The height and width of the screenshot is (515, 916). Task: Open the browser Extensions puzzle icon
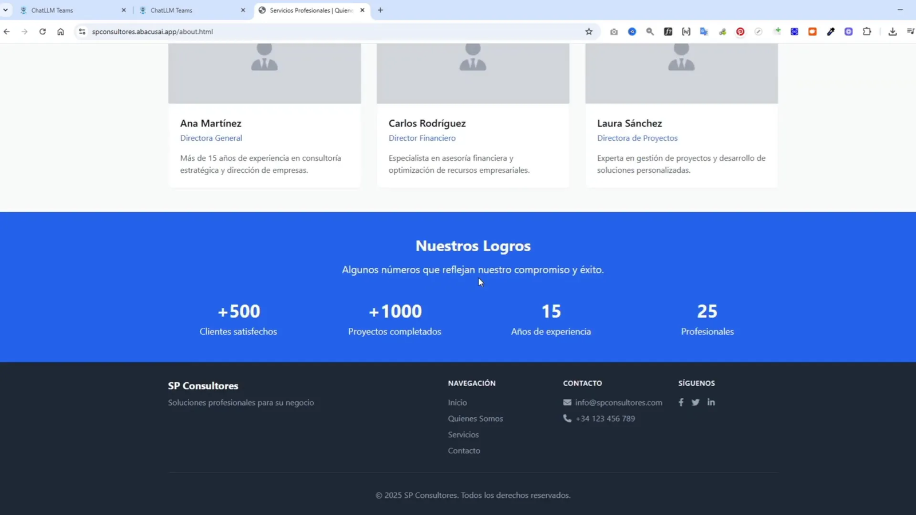pyautogui.click(x=867, y=31)
